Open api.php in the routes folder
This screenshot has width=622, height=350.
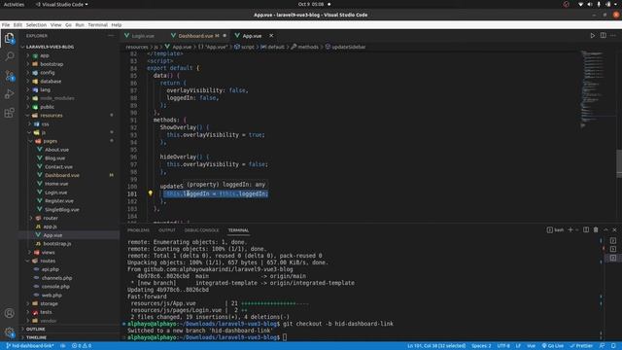(x=50, y=269)
